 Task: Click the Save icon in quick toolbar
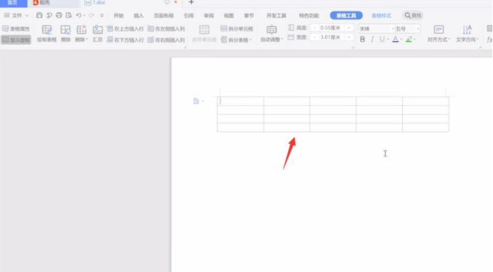tap(39, 15)
